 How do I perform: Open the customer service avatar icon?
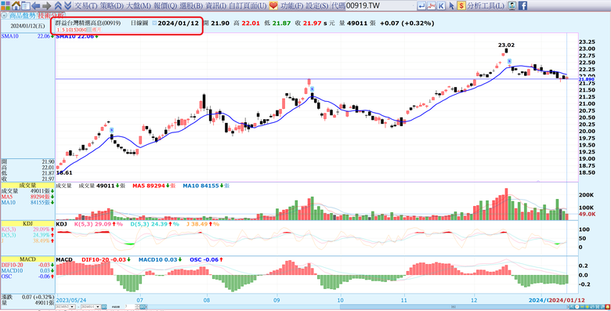click(513, 5)
